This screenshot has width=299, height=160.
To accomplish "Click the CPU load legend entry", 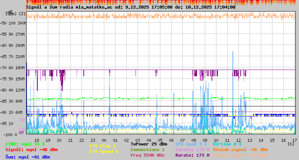I will pos(191,144).
